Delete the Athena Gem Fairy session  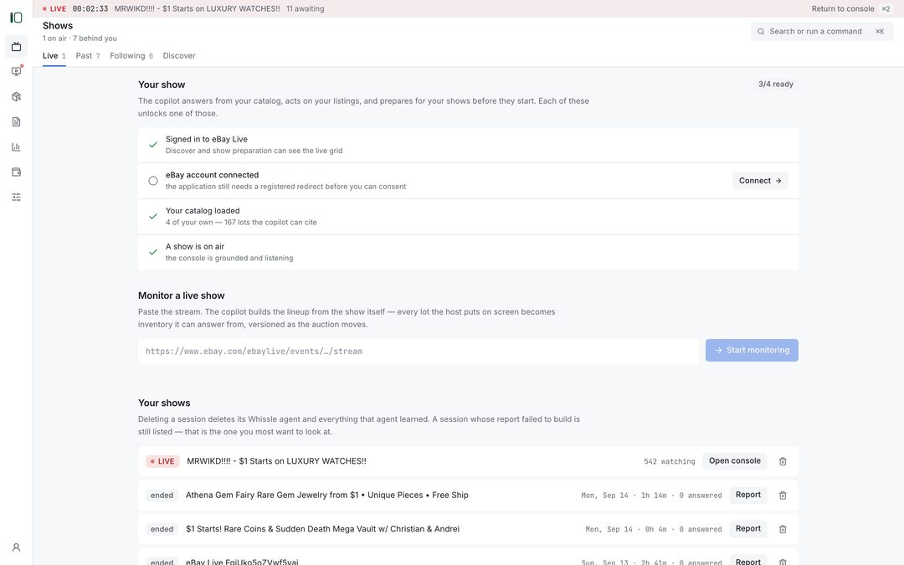[783, 496]
